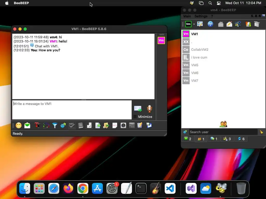Screen dimensions: 266x199
Task: Open the ? help menu in vm4 window
Action: point(212,16)
